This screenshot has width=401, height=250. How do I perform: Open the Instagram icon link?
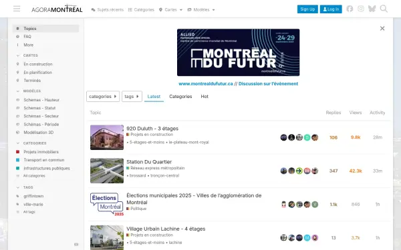tap(361, 9)
